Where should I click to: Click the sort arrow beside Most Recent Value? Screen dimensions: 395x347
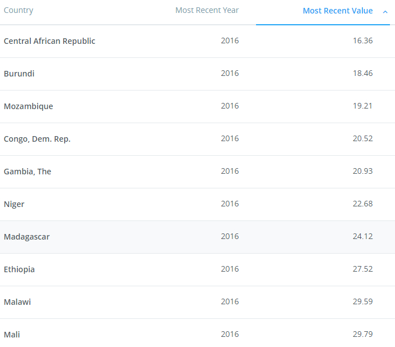click(385, 11)
